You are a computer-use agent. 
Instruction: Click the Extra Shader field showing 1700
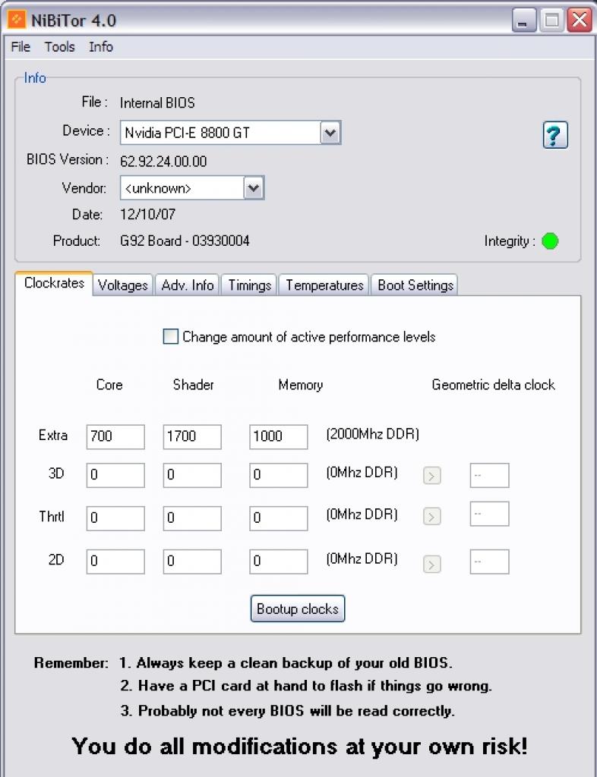[192, 436]
